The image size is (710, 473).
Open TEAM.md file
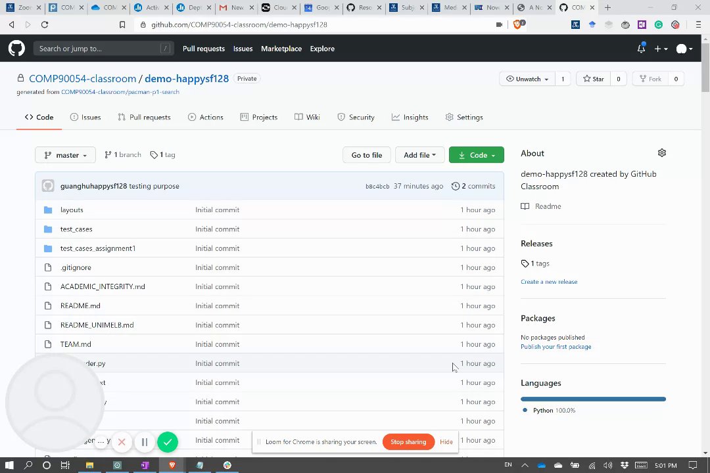pos(76,344)
